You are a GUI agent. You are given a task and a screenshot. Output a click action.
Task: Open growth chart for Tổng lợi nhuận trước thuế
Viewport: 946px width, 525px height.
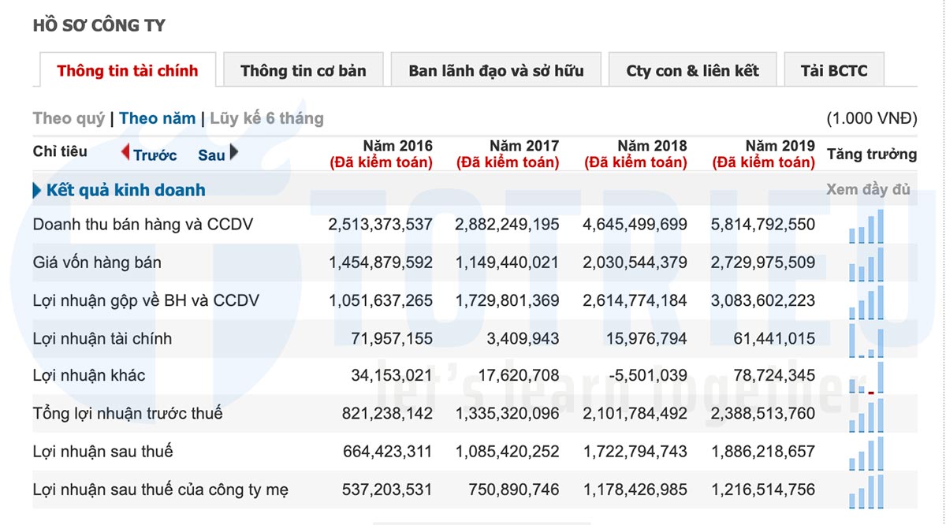867,415
